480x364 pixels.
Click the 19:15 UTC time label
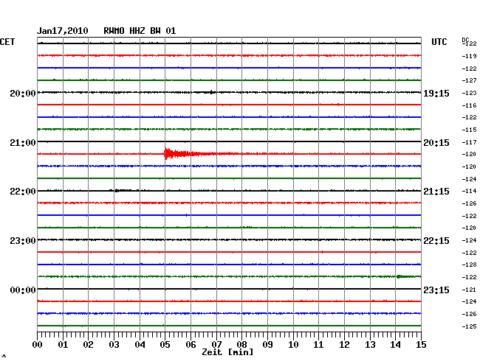[436, 93]
